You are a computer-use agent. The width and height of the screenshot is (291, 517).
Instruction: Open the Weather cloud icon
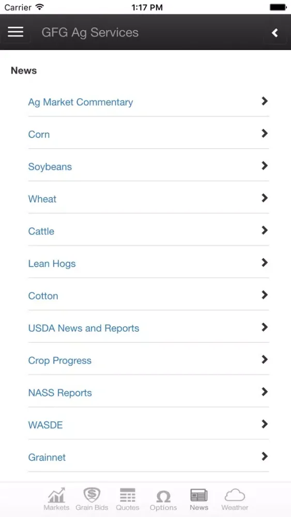point(235,496)
